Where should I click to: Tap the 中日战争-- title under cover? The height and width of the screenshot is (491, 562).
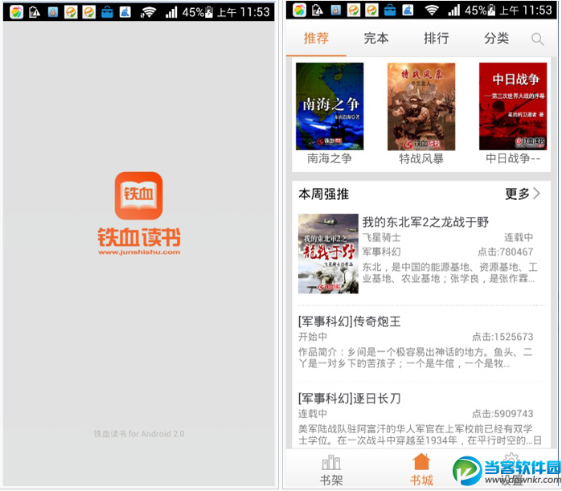pyautogui.click(x=513, y=158)
